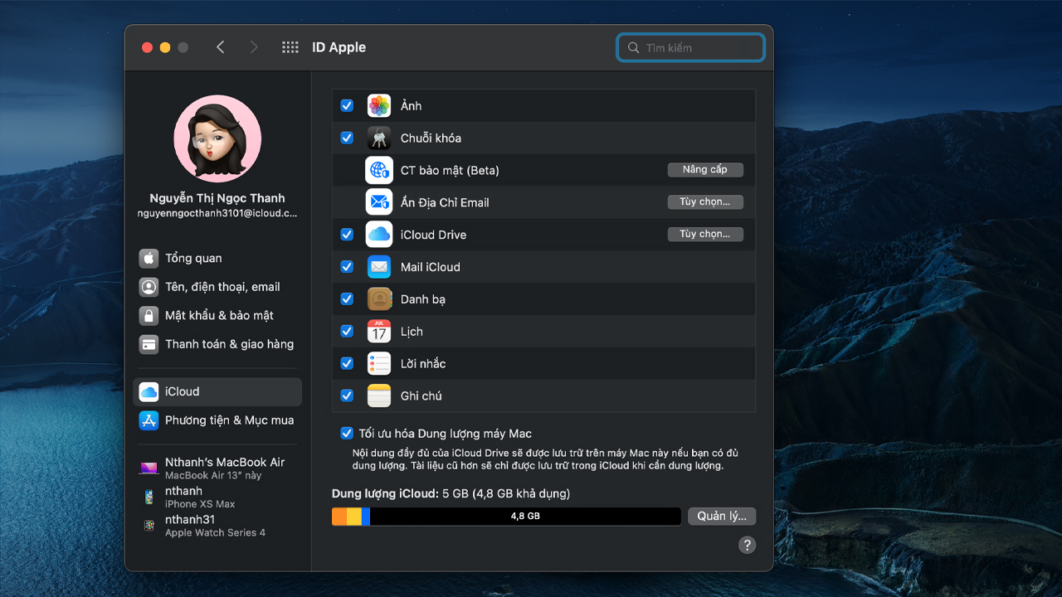Click the Memoji profile picture
The image size is (1062, 597).
217,138
